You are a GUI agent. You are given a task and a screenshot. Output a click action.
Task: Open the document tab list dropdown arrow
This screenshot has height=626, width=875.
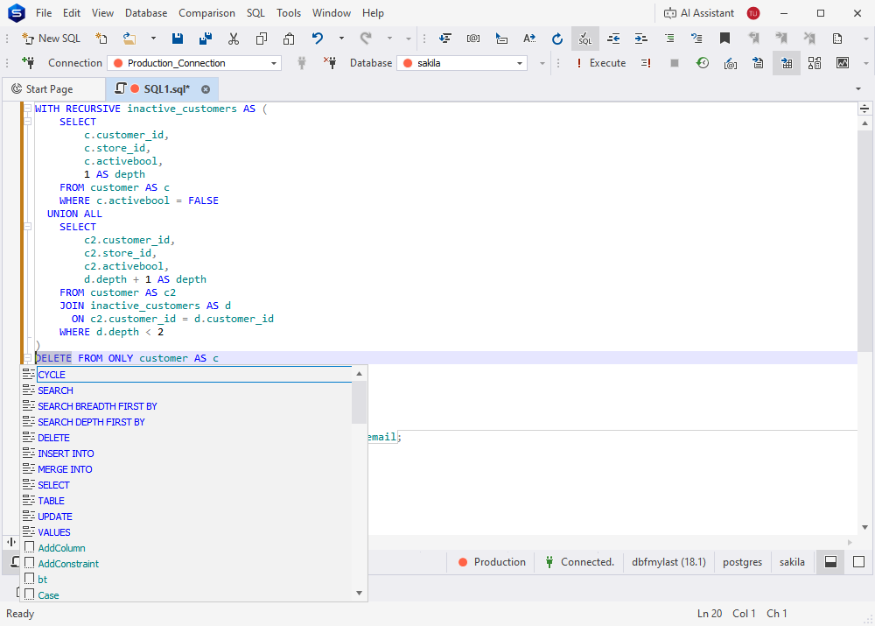tap(857, 89)
